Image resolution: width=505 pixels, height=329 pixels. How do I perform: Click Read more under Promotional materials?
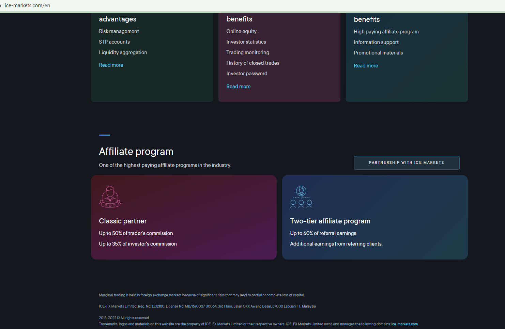[366, 66]
